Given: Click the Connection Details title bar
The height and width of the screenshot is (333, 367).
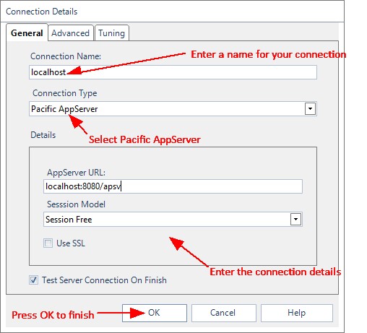Looking at the screenshot, I should click(172, 12).
